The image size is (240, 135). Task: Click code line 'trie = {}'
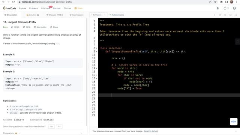click(118, 58)
